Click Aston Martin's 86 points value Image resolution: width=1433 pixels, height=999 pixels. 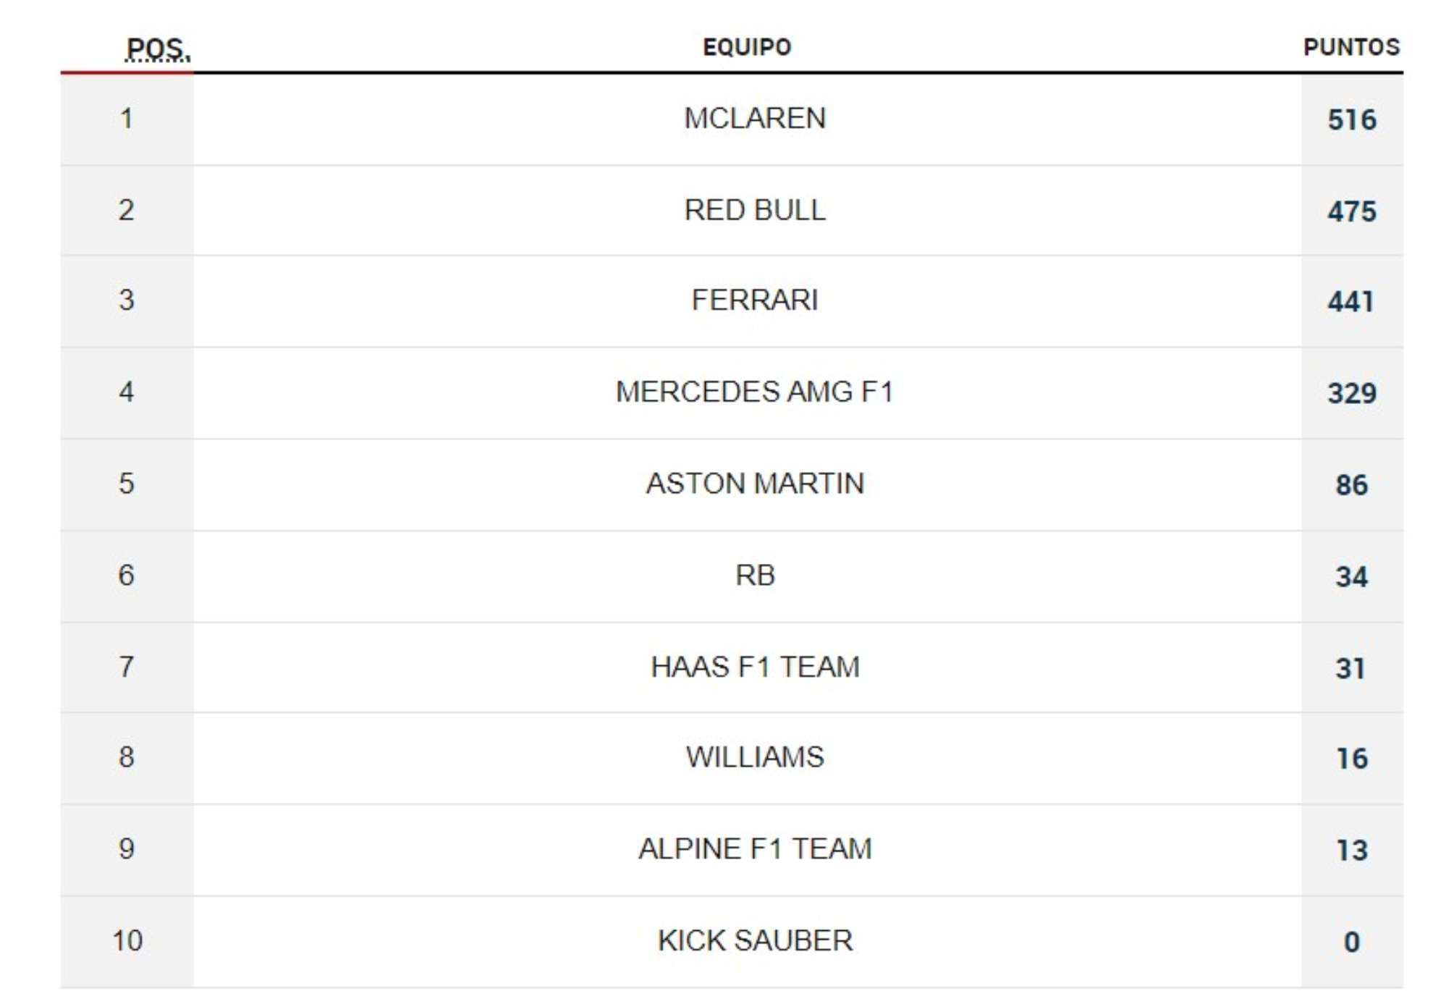coord(1351,485)
